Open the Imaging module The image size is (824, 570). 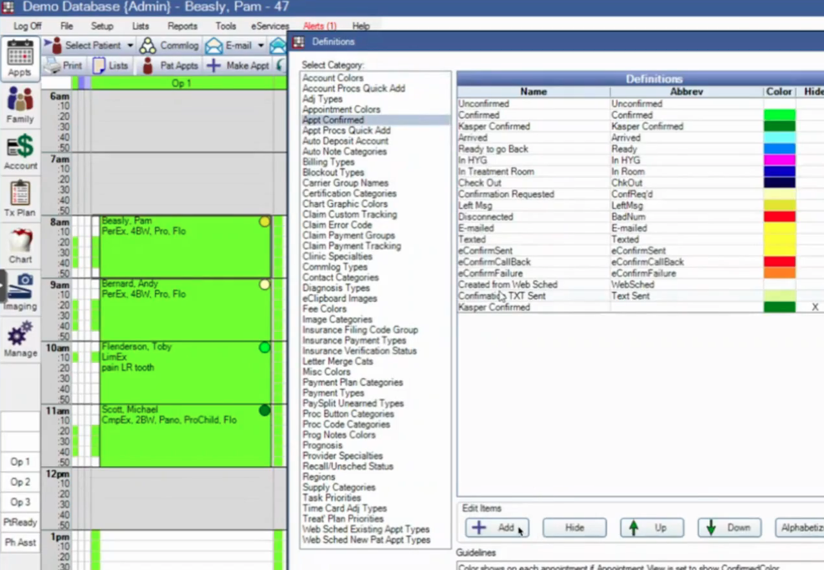tap(20, 292)
